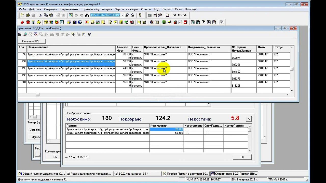Screen dimensions: 326x183
Task: Click the green stacked database icon
Action: click(164, 22)
